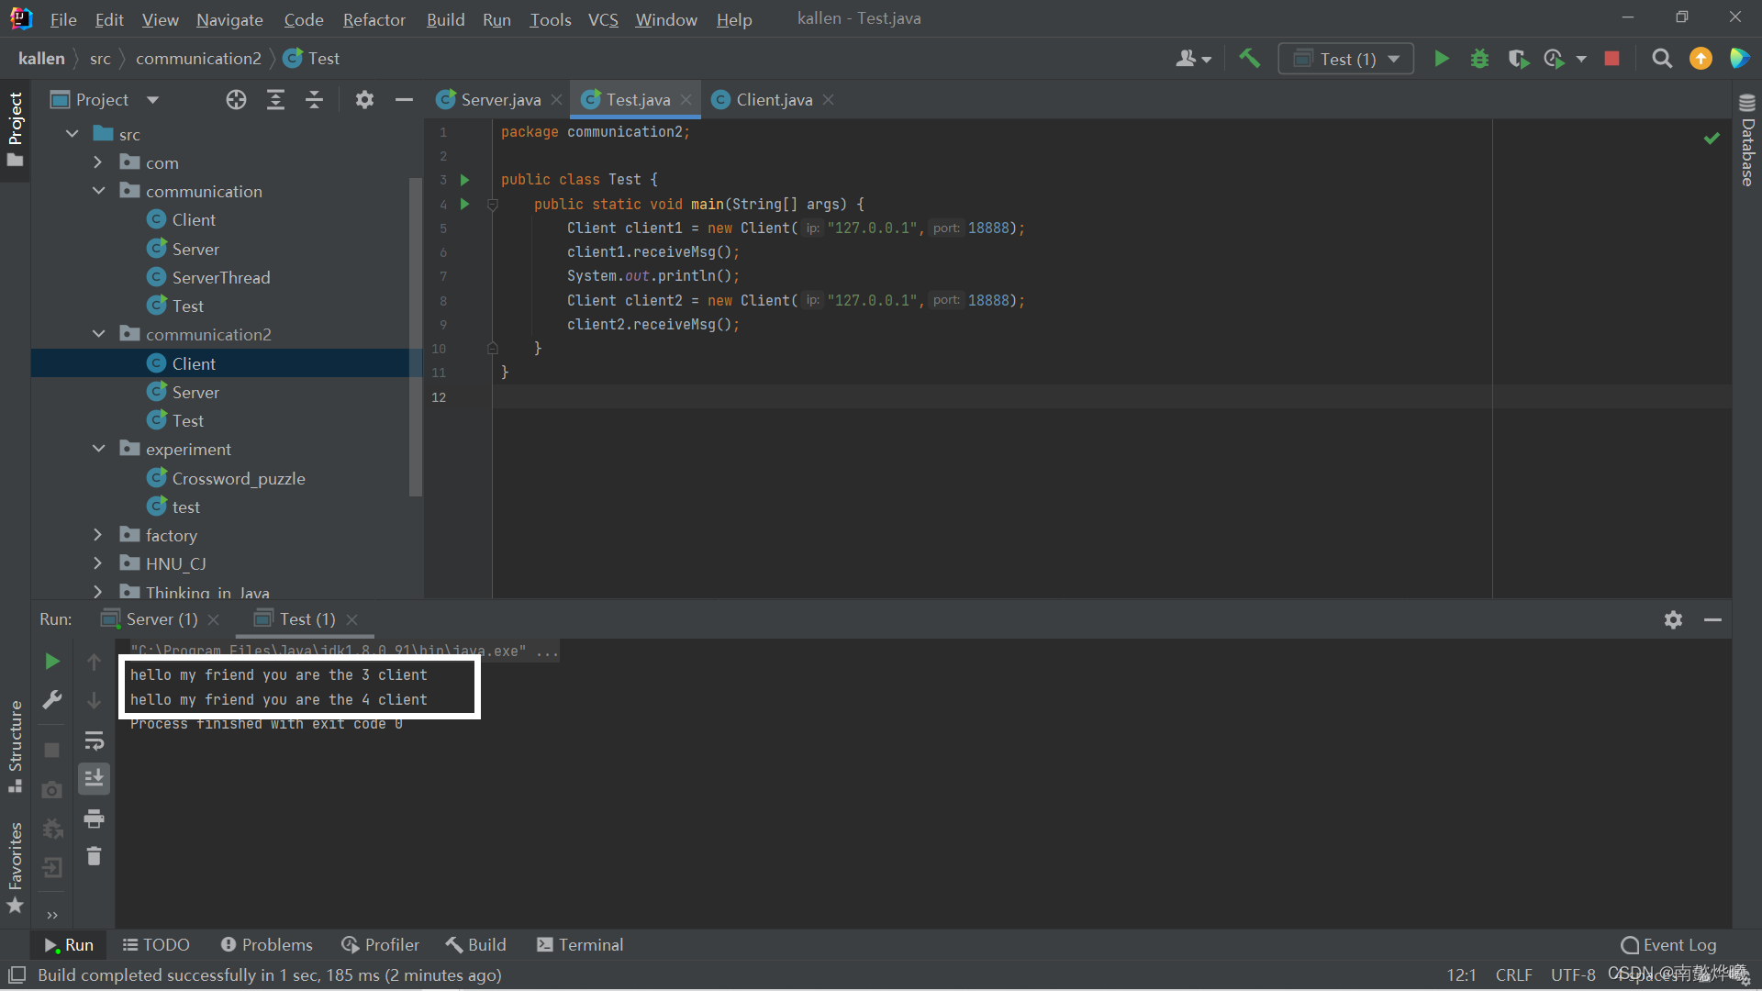The height and width of the screenshot is (991, 1762).
Task: Open the VCS menu
Action: coord(603,19)
